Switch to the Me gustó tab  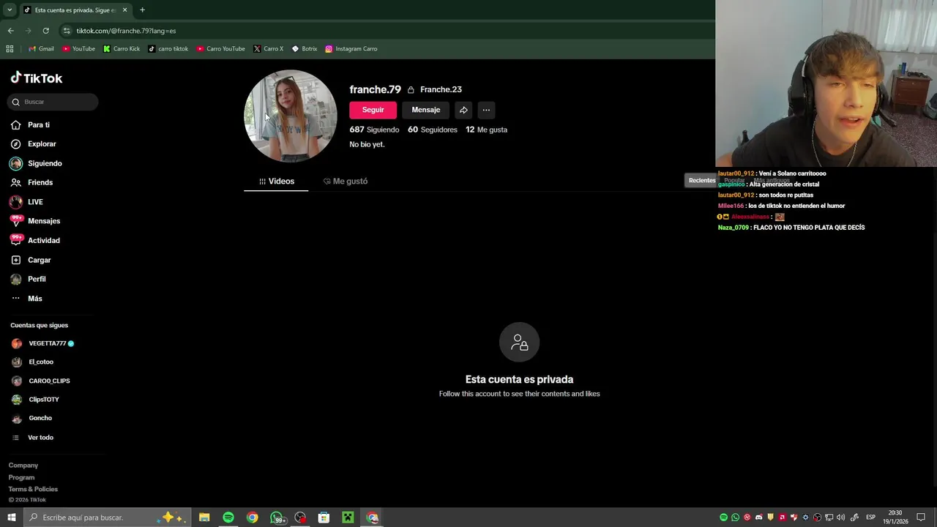345,182
